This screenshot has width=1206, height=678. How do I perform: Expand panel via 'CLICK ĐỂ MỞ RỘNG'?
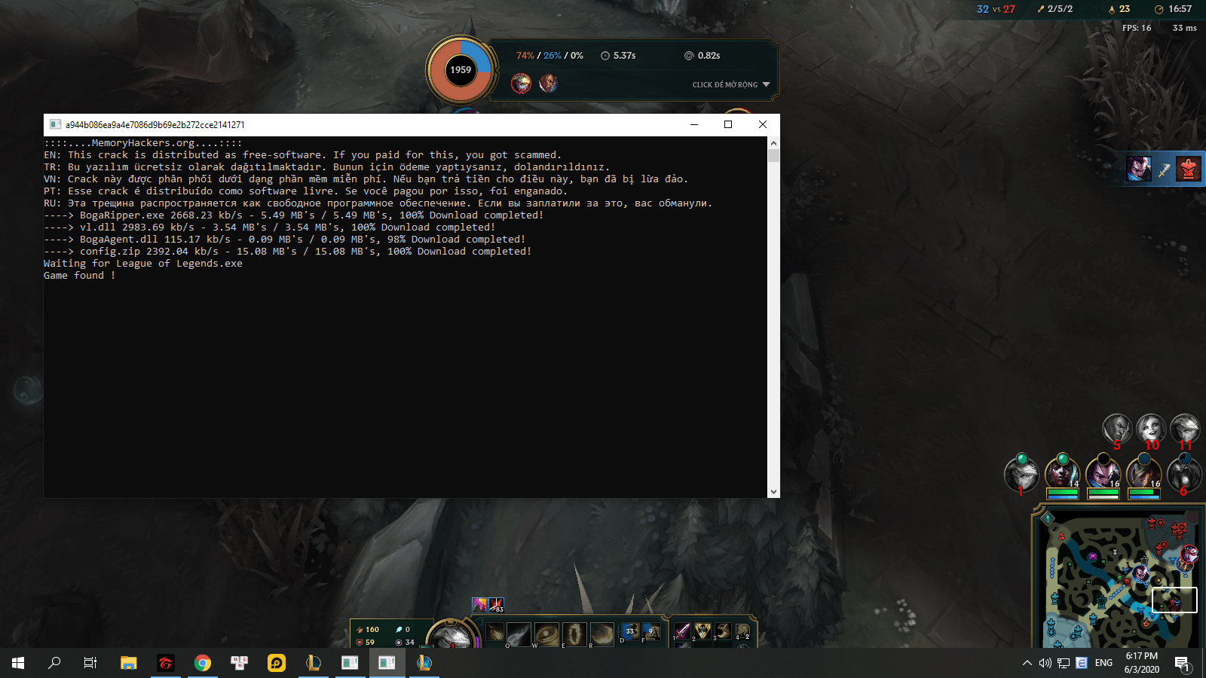731,85
